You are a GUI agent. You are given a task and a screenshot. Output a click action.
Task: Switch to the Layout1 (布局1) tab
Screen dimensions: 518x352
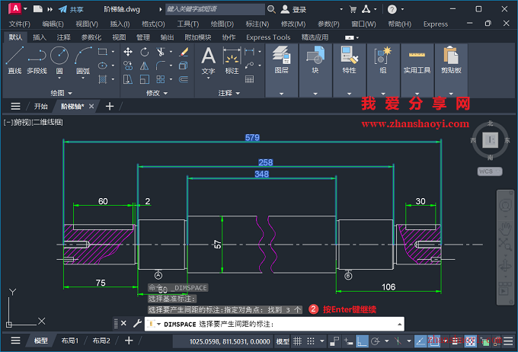[x=69, y=341]
